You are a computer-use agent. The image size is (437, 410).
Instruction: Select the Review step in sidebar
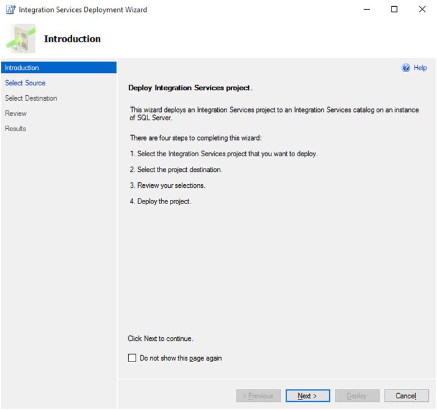16,113
